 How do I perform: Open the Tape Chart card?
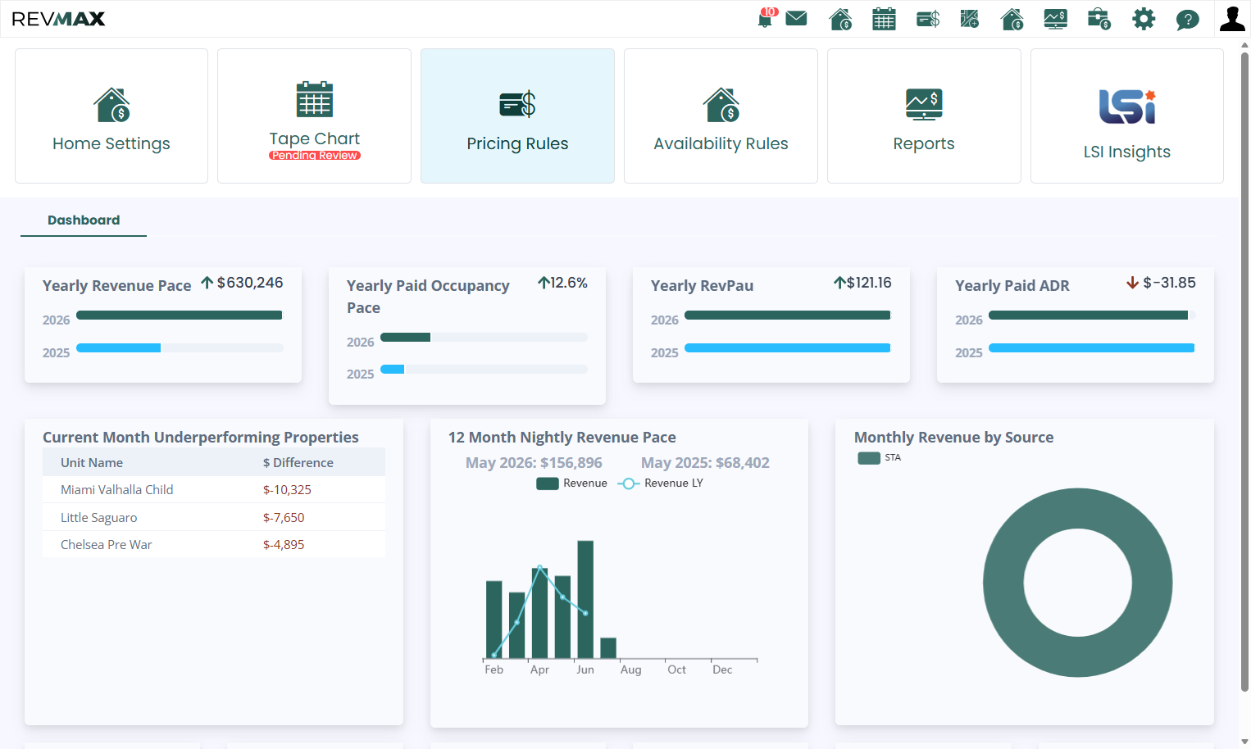pyautogui.click(x=314, y=116)
